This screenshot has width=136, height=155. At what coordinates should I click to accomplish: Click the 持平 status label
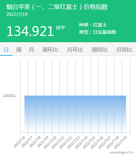click(x=61, y=28)
